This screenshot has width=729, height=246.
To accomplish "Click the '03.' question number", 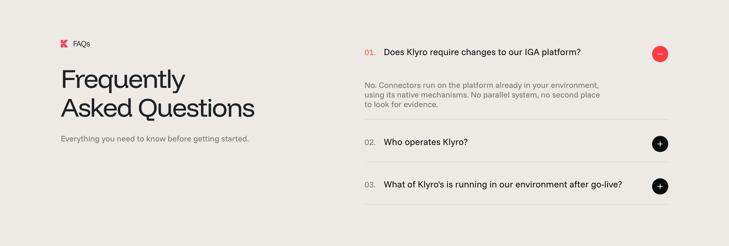I will (x=370, y=185).
